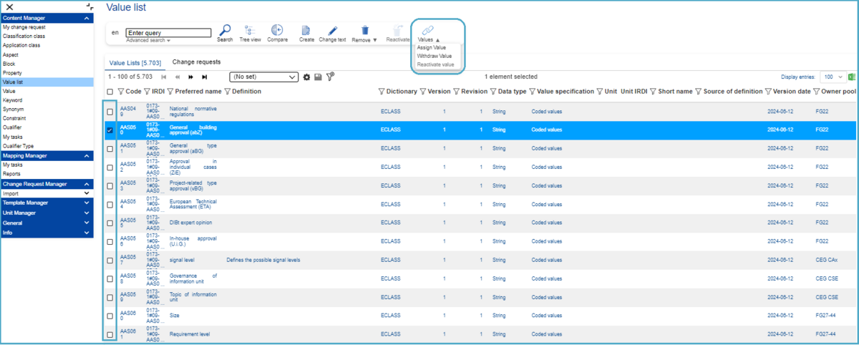Viewport: 859px width, 345px height.
Task: Switch to the Change requests tab
Action: coord(196,62)
